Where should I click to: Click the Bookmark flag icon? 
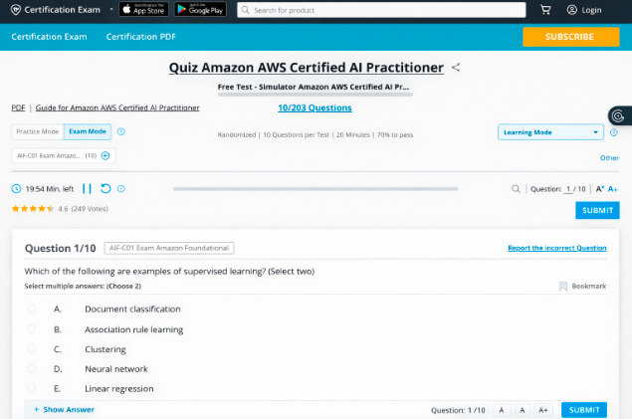(563, 286)
